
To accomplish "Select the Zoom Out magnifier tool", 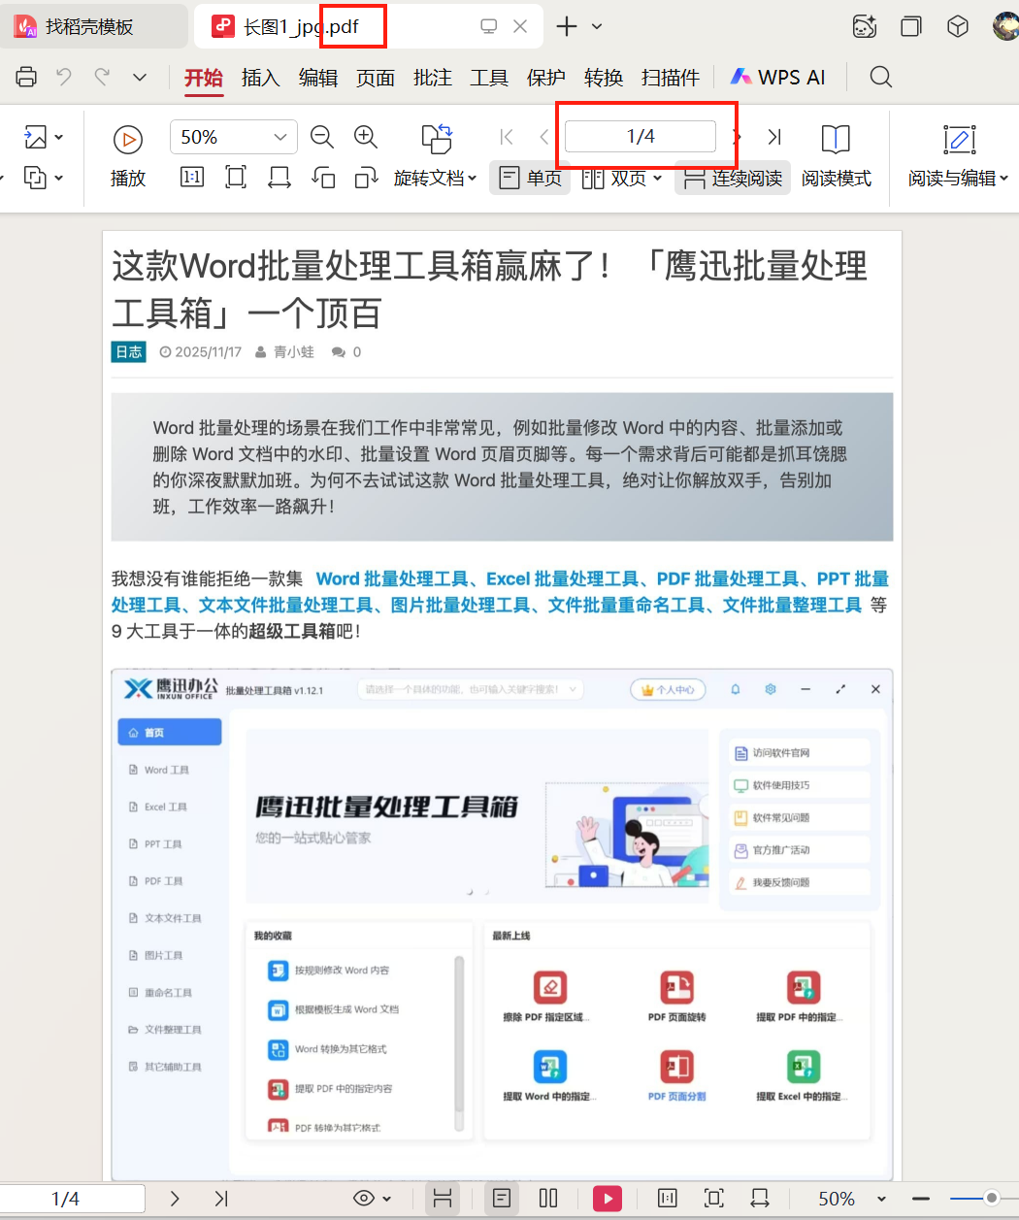I will click(x=321, y=137).
